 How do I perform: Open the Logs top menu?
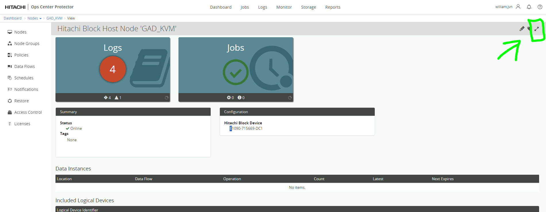(x=263, y=7)
